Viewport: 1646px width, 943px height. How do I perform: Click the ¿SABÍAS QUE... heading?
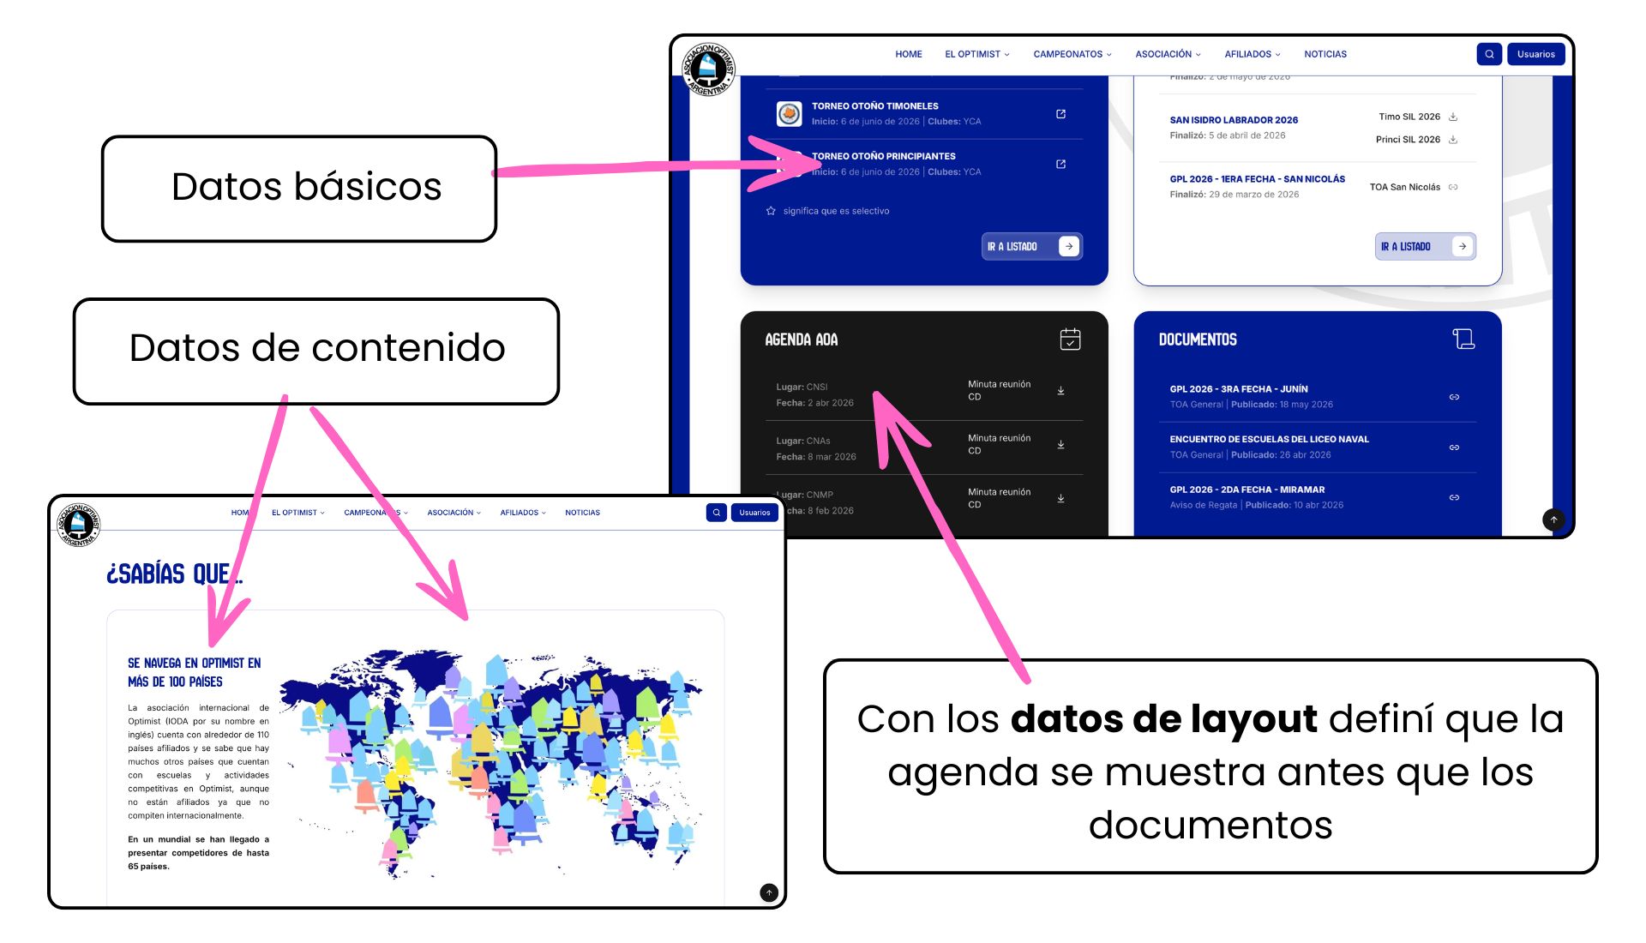tap(174, 574)
